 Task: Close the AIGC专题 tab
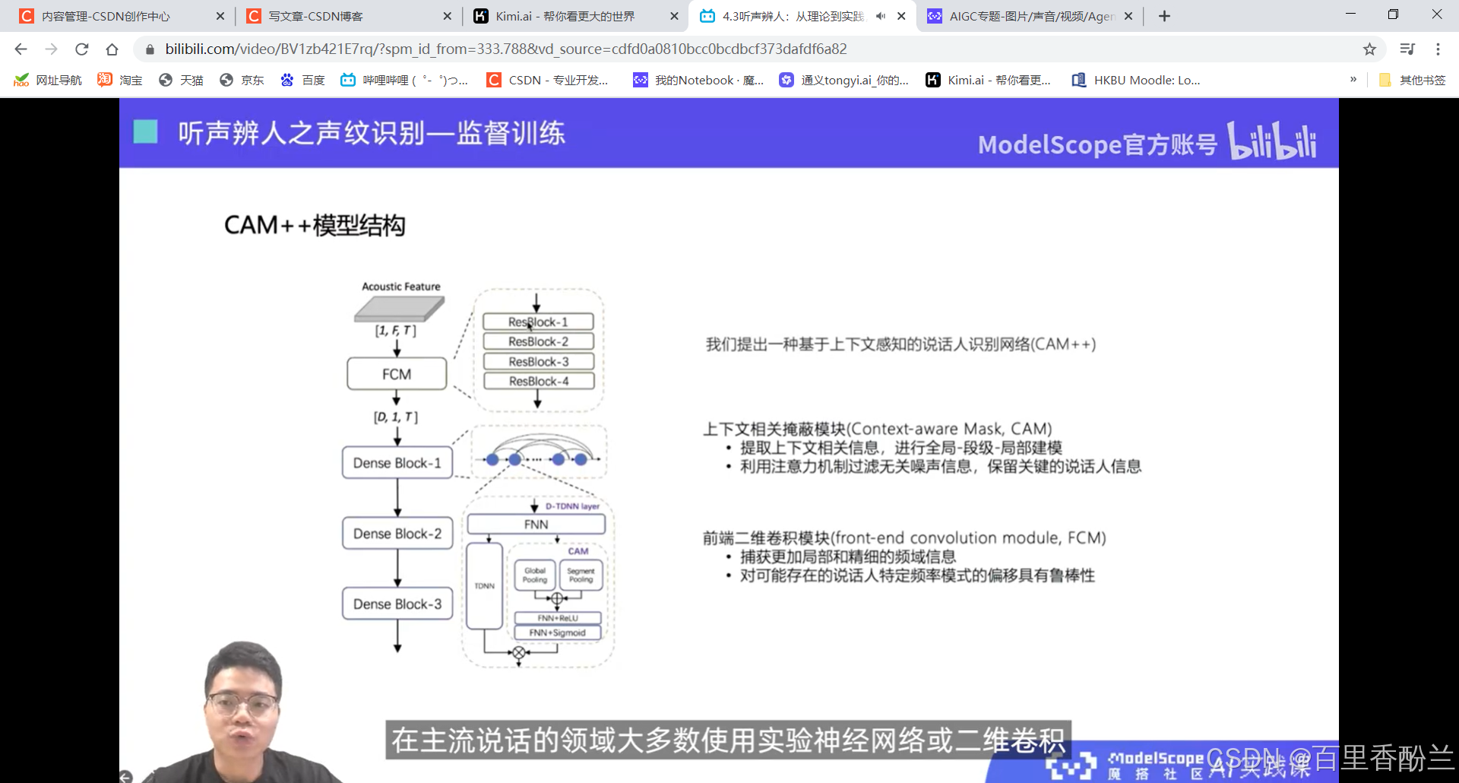tap(1128, 16)
